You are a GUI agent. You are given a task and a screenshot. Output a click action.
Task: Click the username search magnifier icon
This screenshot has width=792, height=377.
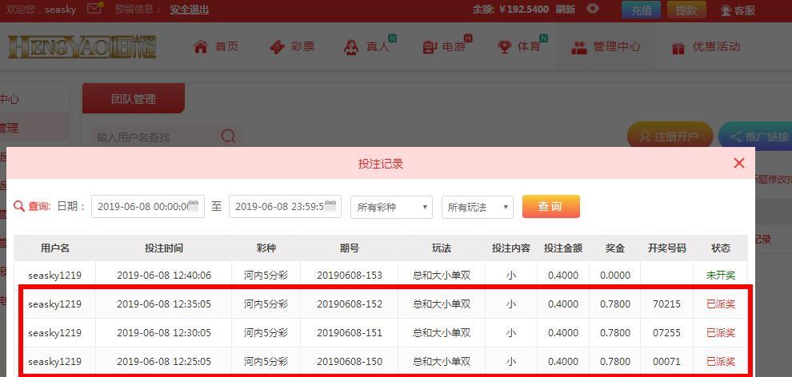(228, 136)
